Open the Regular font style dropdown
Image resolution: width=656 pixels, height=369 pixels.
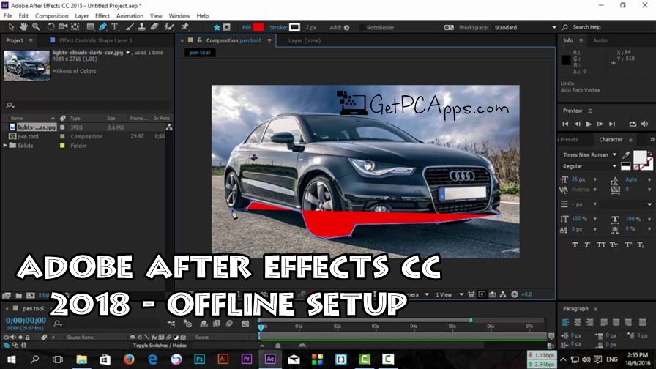(x=589, y=166)
